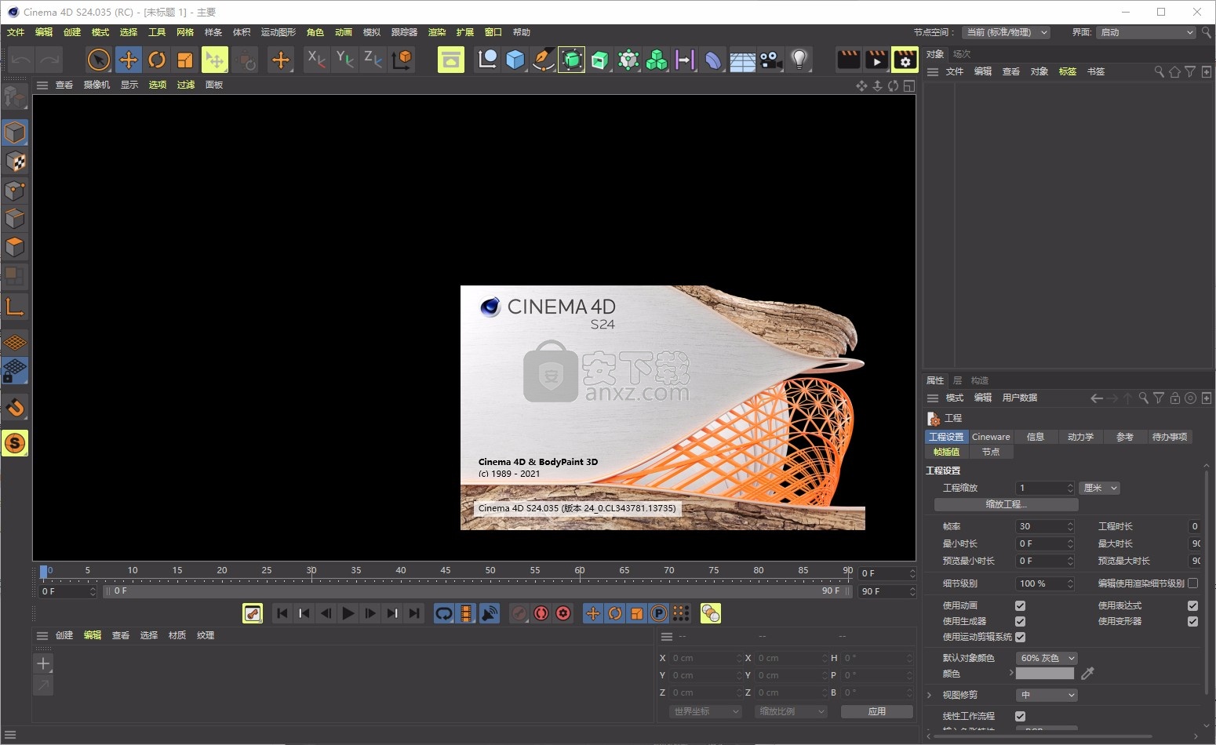The height and width of the screenshot is (745, 1216).
Task: Add a Camera object
Action: (x=771, y=60)
